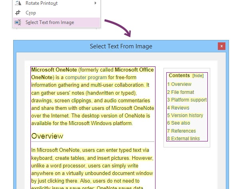Open the Rotate Printout menu item
The image size is (249, 189).
coord(42,3)
